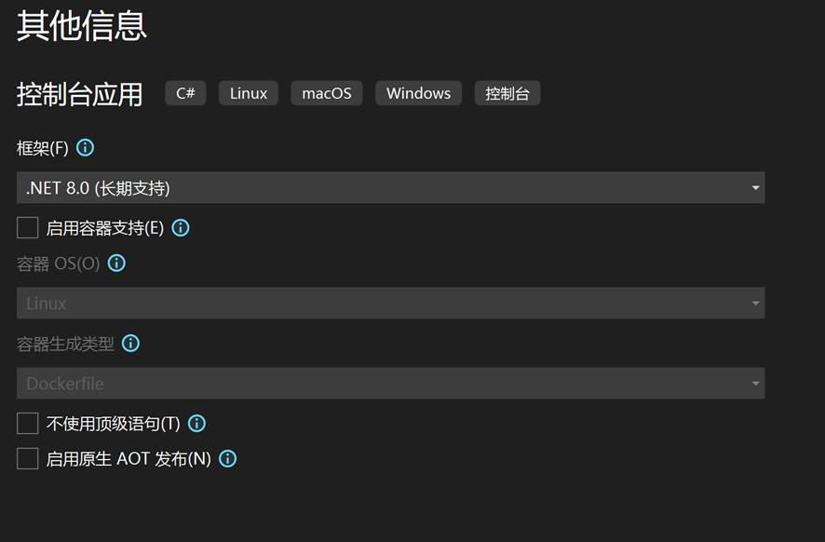Image resolution: width=825 pixels, height=542 pixels.
Task: Click the C# tag
Action: click(185, 93)
